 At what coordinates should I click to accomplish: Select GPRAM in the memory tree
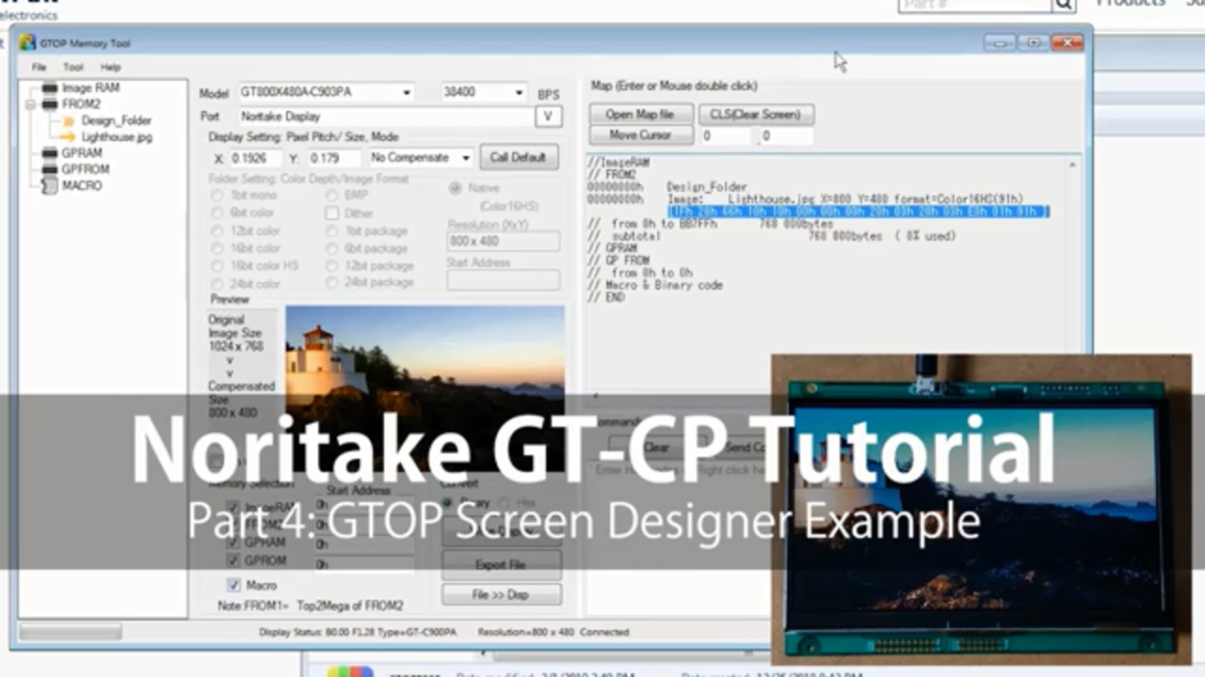coord(82,153)
